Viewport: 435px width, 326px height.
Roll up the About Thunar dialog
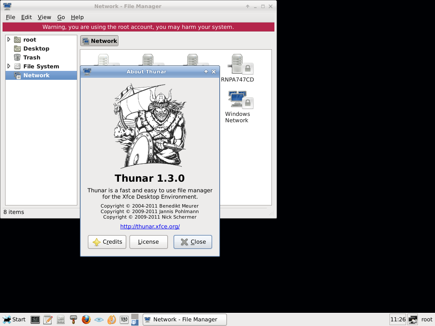(x=206, y=72)
